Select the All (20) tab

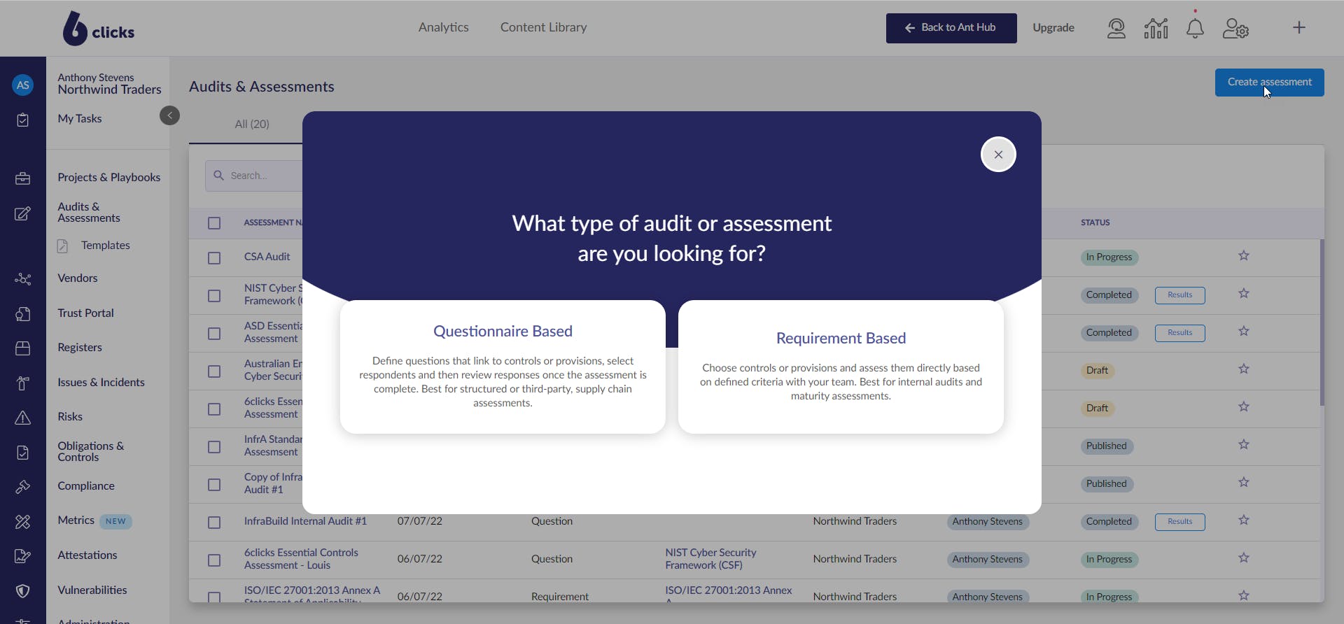252,124
